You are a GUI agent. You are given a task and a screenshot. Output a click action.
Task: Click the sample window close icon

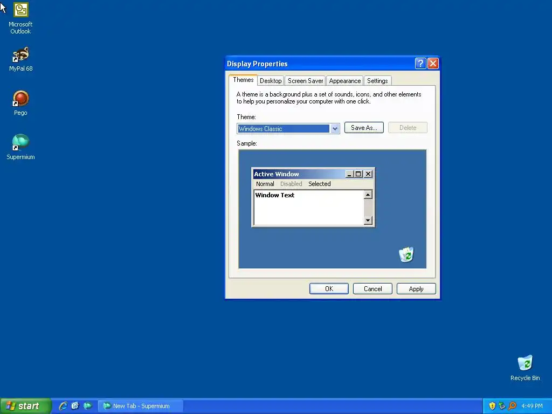pos(368,174)
